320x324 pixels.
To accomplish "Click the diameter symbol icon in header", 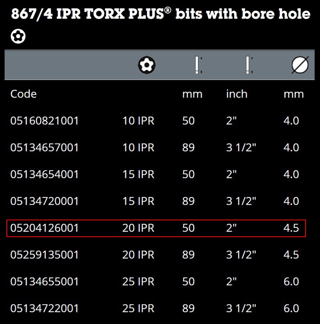I will 300,65.
